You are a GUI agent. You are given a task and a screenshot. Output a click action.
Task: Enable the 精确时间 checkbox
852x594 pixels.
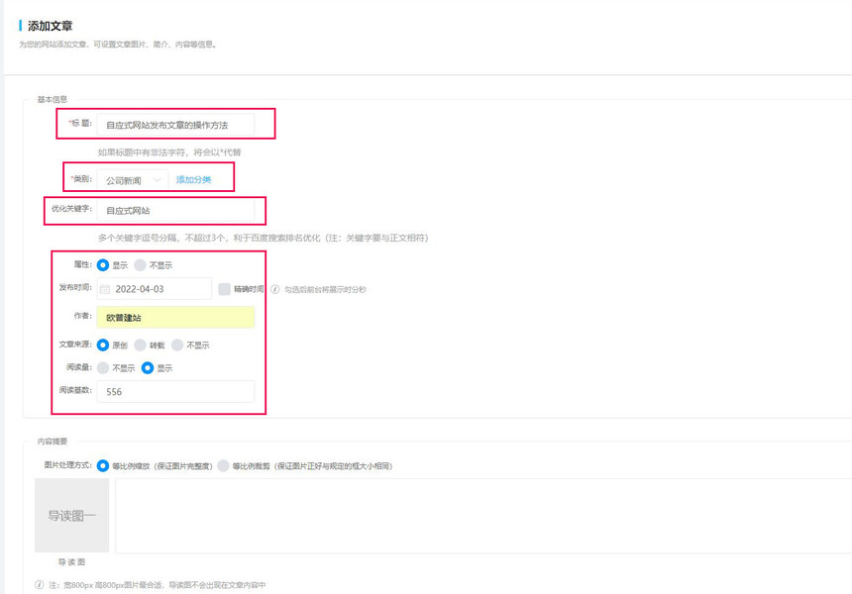pos(224,289)
